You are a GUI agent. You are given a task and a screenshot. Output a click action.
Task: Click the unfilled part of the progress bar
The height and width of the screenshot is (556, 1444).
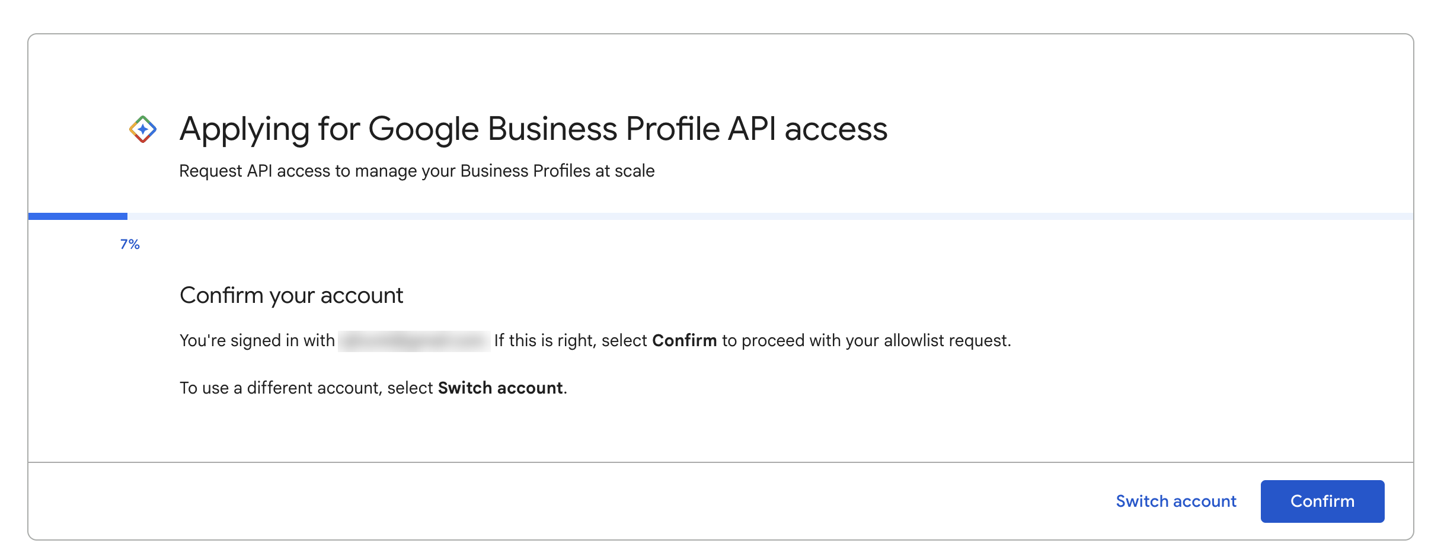[x=771, y=216]
